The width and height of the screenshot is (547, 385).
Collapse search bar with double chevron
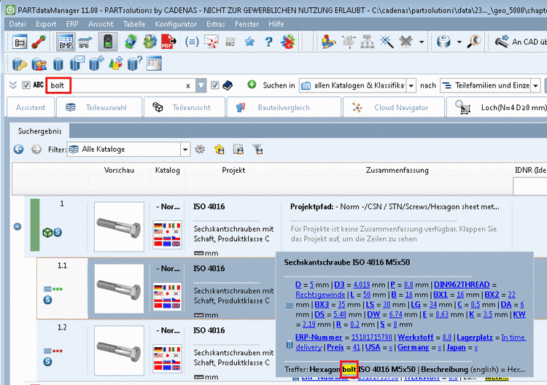coord(13,85)
